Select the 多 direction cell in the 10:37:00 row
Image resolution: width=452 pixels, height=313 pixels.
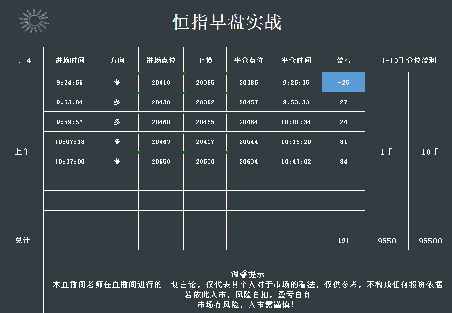click(117, 161)
